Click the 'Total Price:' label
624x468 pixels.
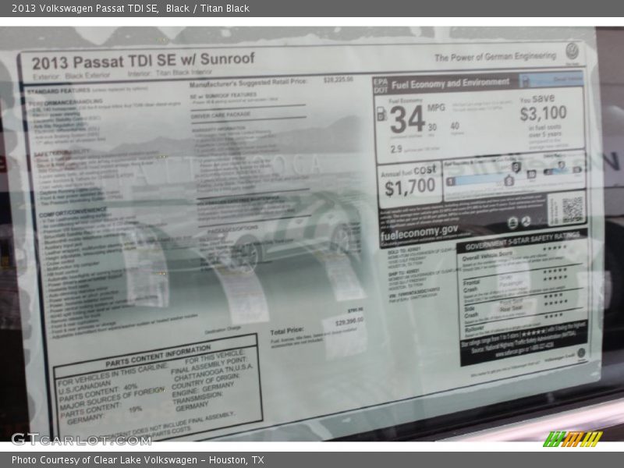pyautogui.click(x=287, y=331)
